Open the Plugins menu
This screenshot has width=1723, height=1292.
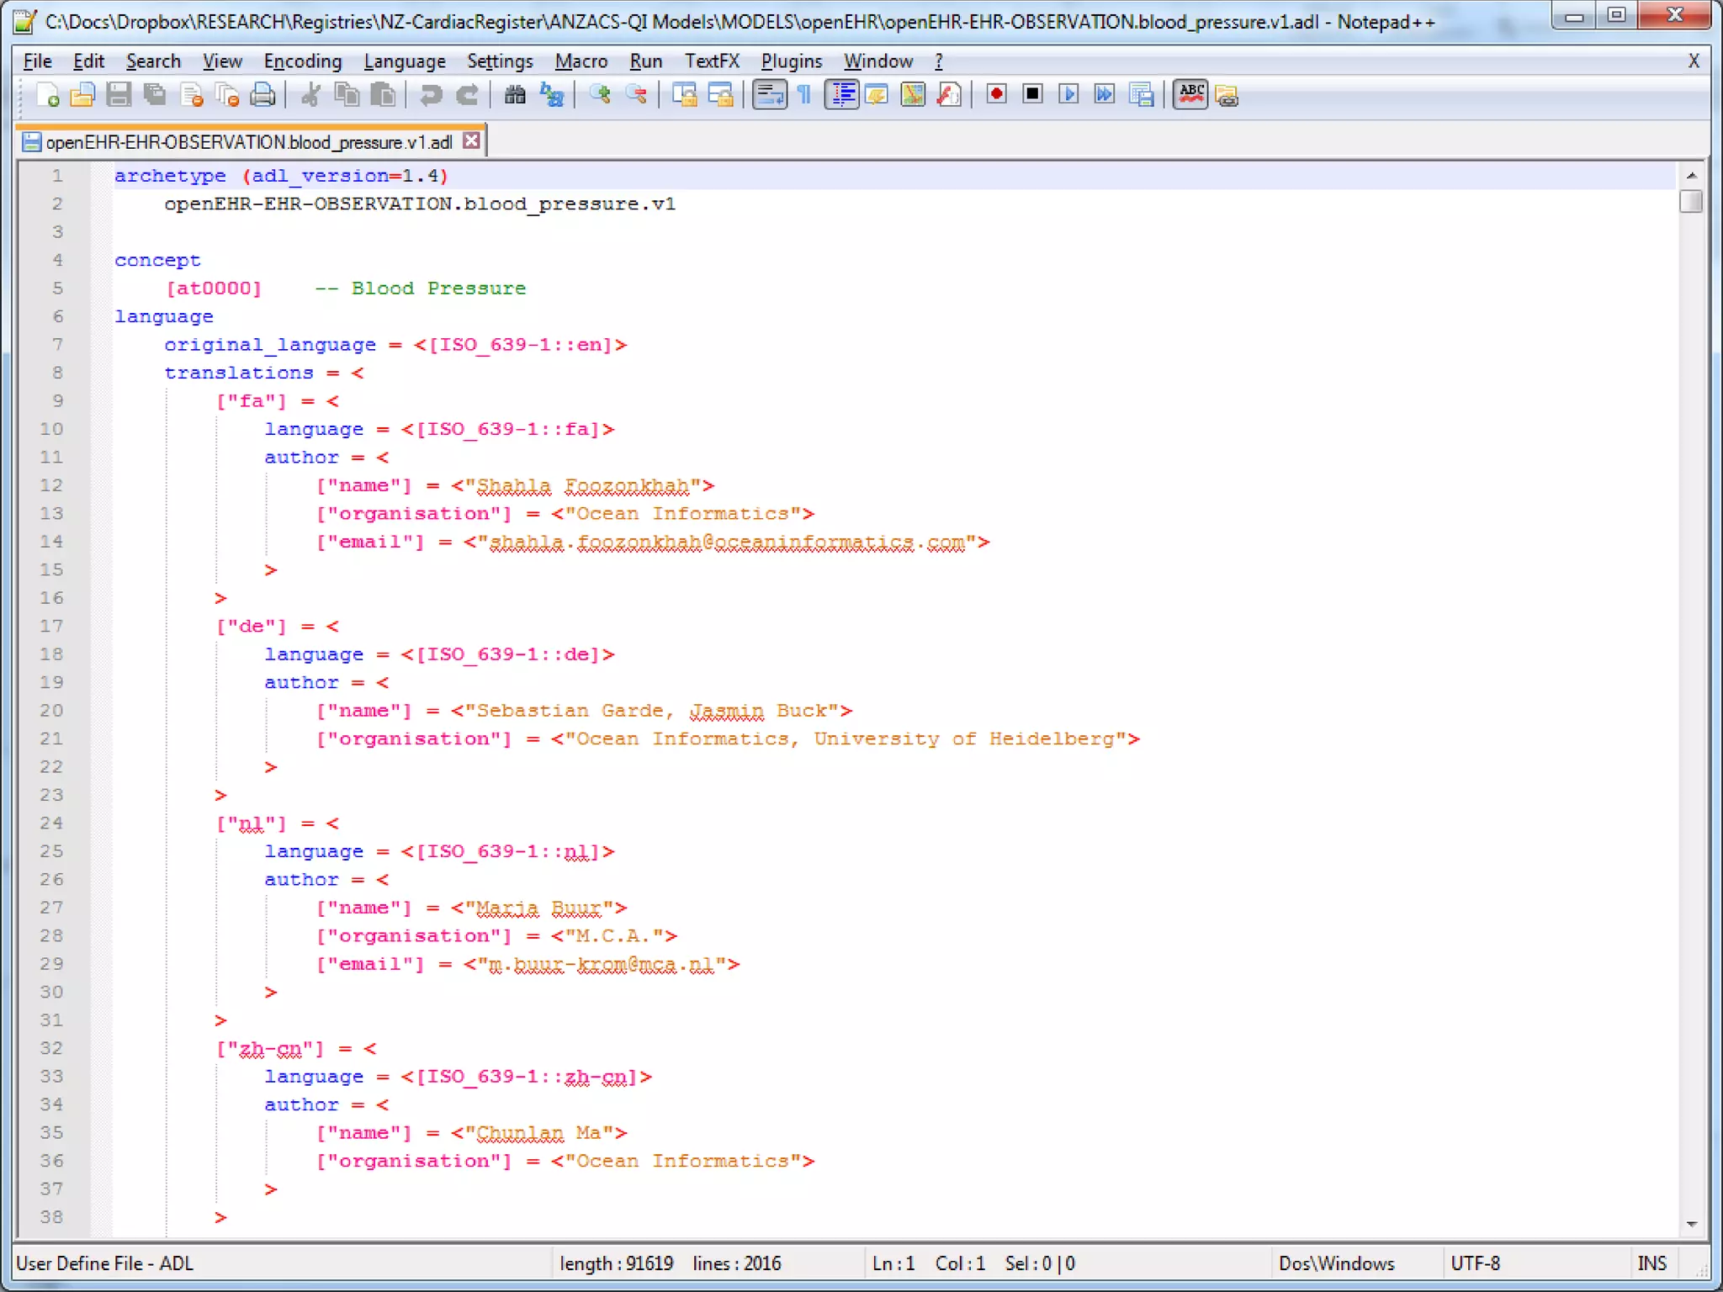coord(791,61)
